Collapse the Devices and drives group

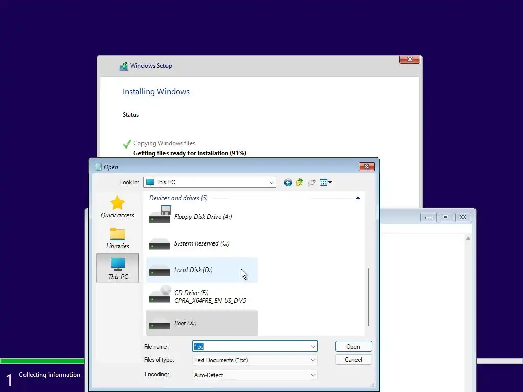coord(358,198)
